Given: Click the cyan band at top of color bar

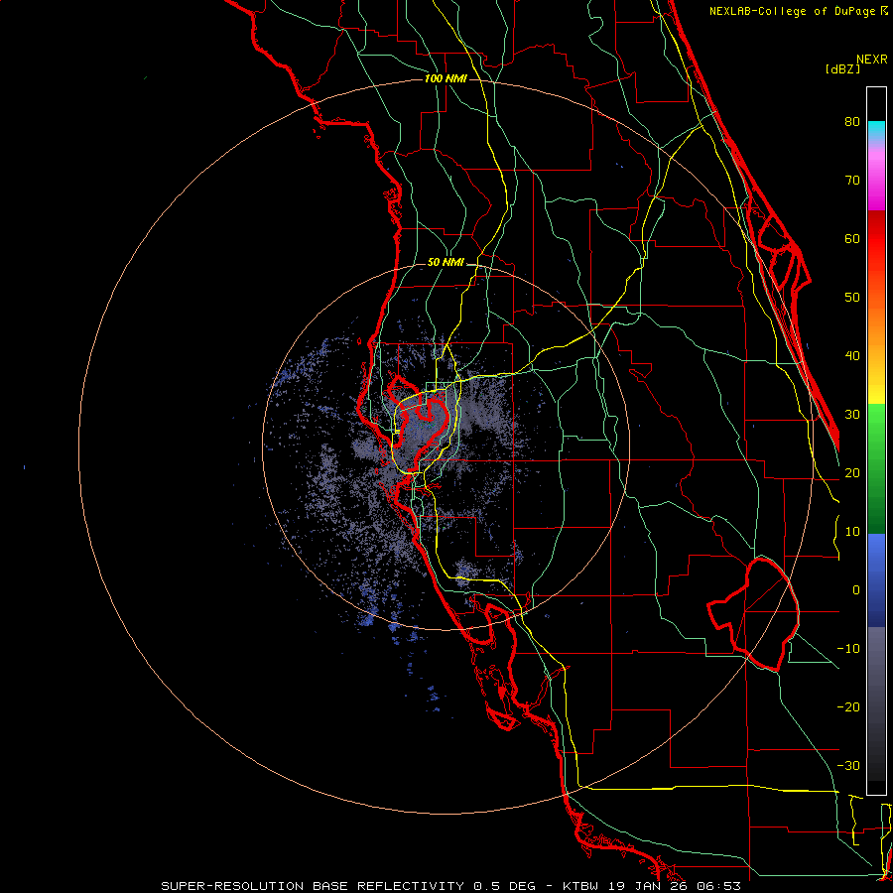Looking at the screenshot, I should click(x=876, y=130).
